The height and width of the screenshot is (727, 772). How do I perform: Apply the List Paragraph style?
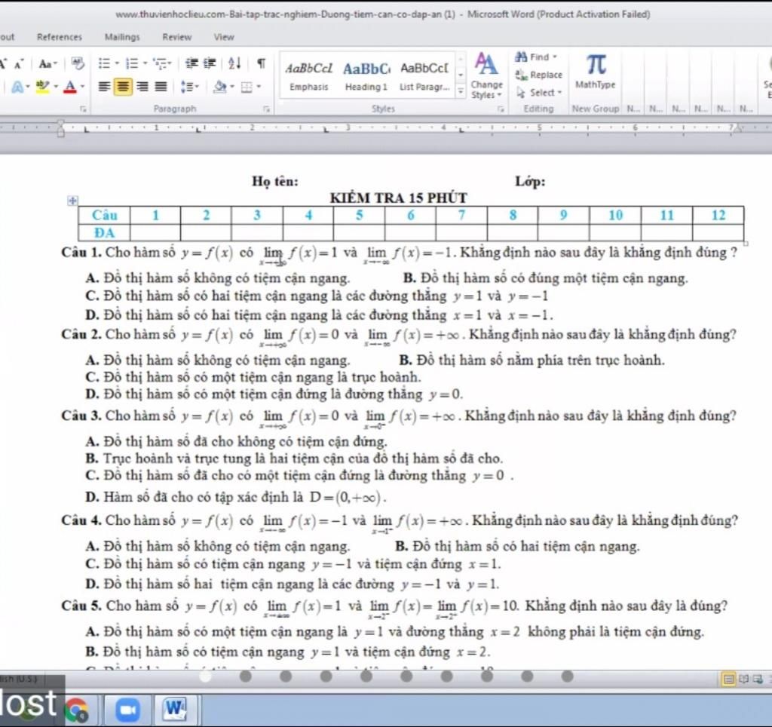pos(424,76)
